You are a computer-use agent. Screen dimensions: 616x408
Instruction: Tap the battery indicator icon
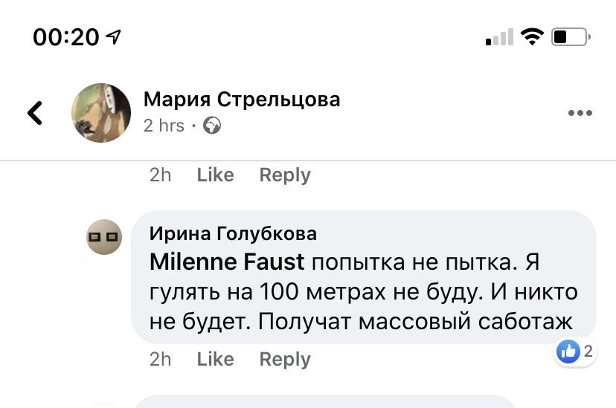pos(571,36)
